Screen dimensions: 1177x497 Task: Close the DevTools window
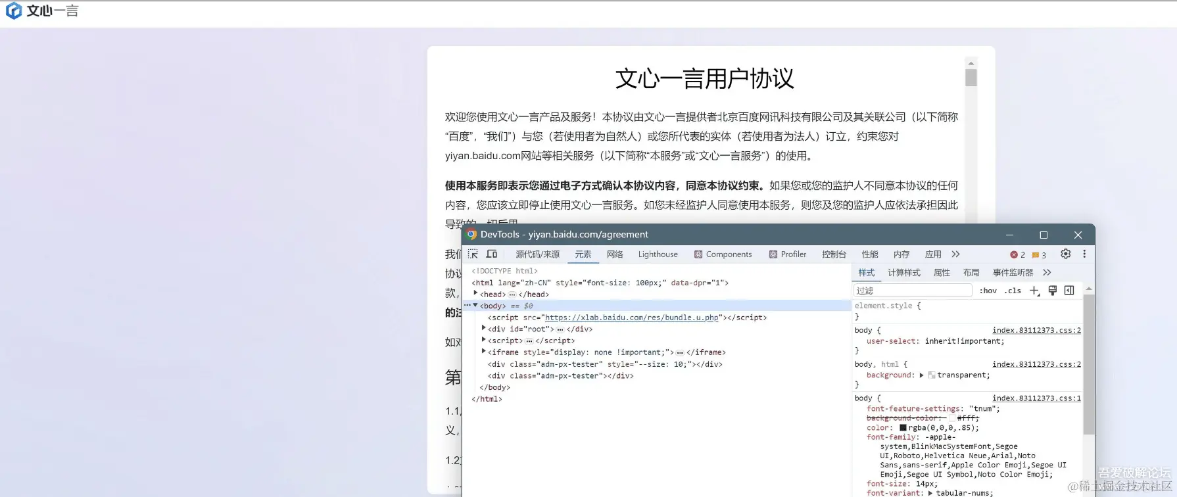point(1078,235)
